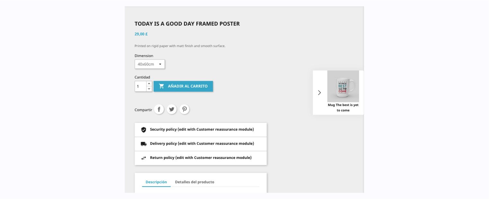Share product on Pinterest

click(184, 110)
